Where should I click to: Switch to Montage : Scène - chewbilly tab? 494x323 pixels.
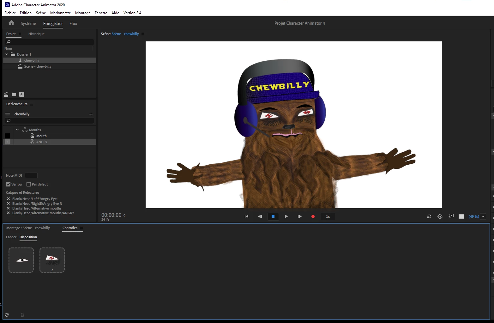coord(28,228)
